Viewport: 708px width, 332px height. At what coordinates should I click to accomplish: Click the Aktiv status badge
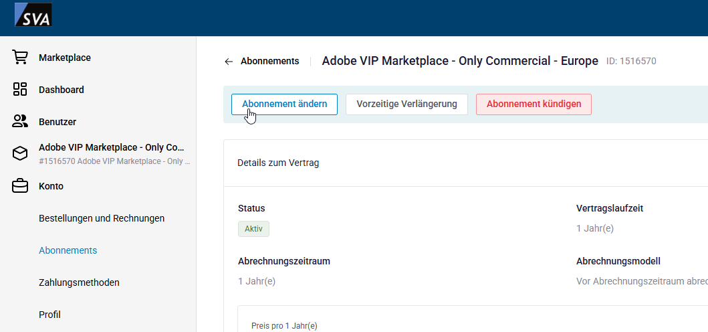click(x=254, y=229)
